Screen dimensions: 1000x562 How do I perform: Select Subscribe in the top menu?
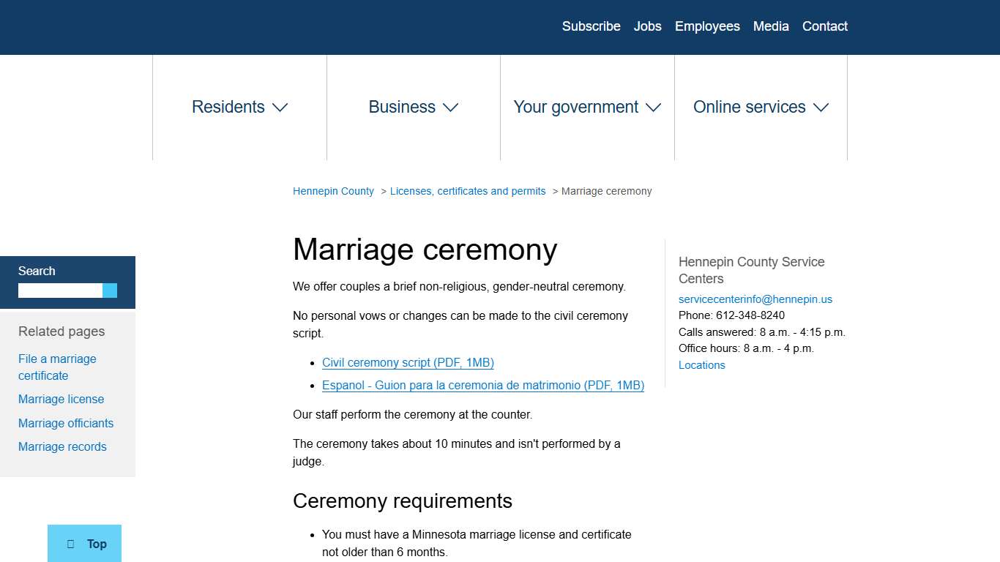(591, 26)
